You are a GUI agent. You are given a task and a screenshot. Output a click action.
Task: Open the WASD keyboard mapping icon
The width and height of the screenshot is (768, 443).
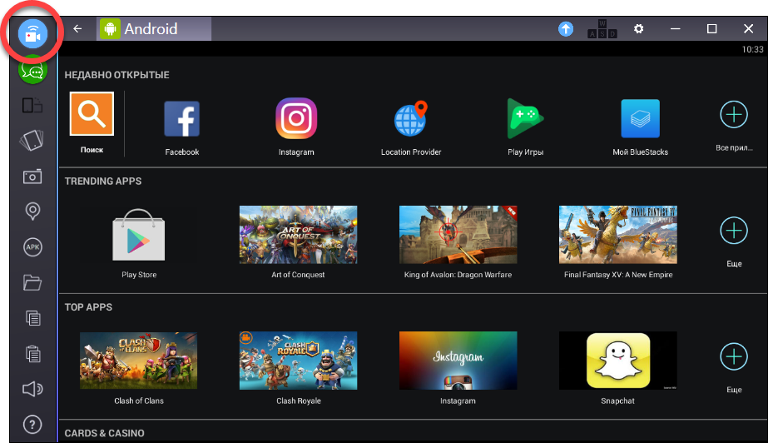pyautogui.click(x=602, y=29)
